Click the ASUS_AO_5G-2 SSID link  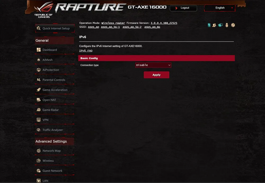tap(132, 27)
